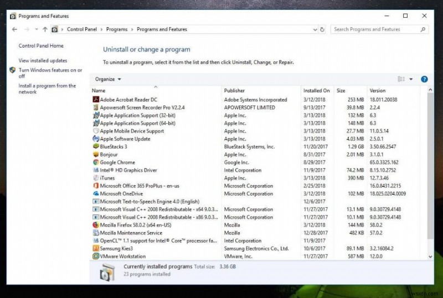443x298 pixels.
Task: Click the Samsung Kies3 icon
Action: click(x=96, y=248)
